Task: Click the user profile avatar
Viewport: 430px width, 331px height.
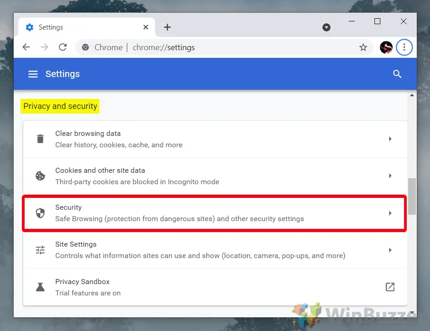Action: [x=386, y=47]
